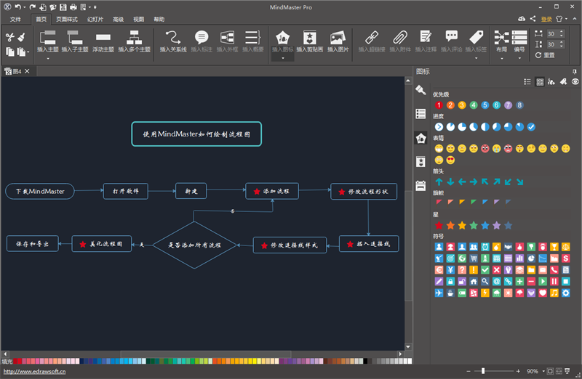Switch to the Advanced (高级) tab

tap(118, 20)
